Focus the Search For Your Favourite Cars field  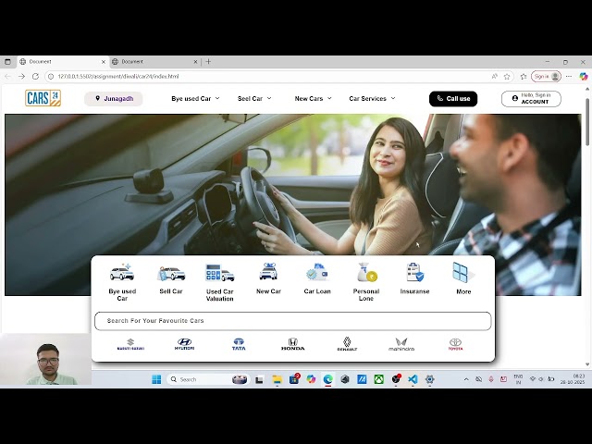tap(293, 321)
